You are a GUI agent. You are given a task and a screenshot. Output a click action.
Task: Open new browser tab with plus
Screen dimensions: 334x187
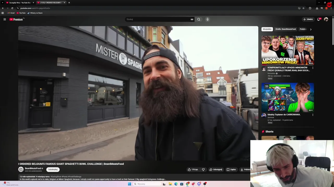(x=69, y=3)
